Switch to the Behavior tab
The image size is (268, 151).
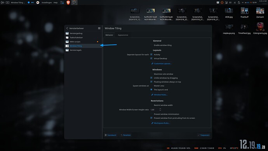pos(109,35)
